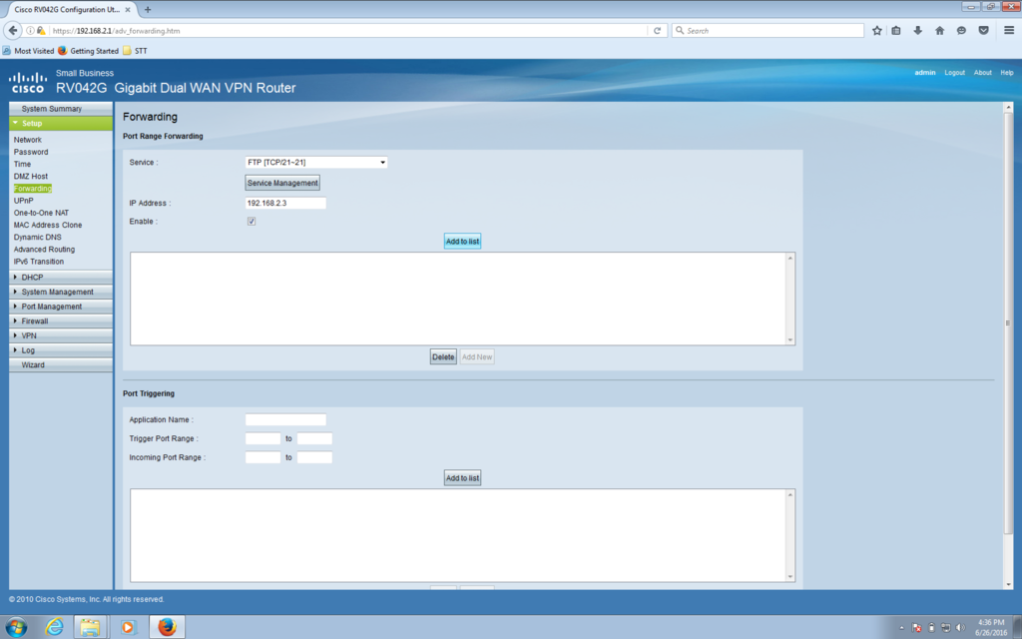Click the Trigger Port Range start field
This screenshot has height=639, width=1022.
point(262,439)
